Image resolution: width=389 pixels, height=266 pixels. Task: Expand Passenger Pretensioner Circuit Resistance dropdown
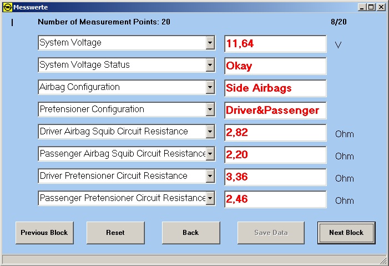pos(210,199)
